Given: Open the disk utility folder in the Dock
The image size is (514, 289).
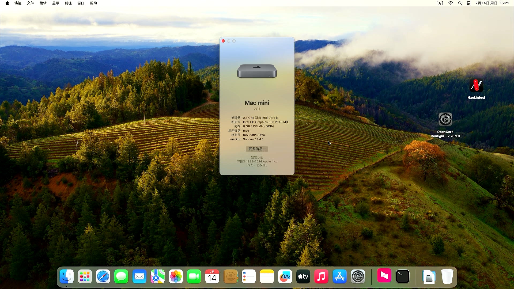Looking at the screenshot, I should click(x=429, y=276).
